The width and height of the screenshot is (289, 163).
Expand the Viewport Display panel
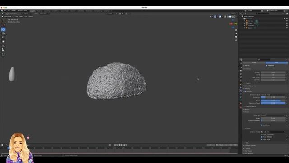point(250,146)
